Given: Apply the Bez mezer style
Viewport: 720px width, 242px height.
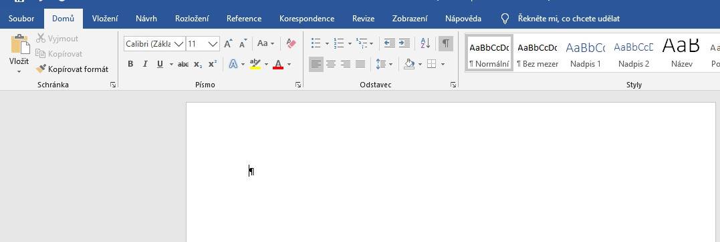Looking at the screenshot, I should (537, 53).
